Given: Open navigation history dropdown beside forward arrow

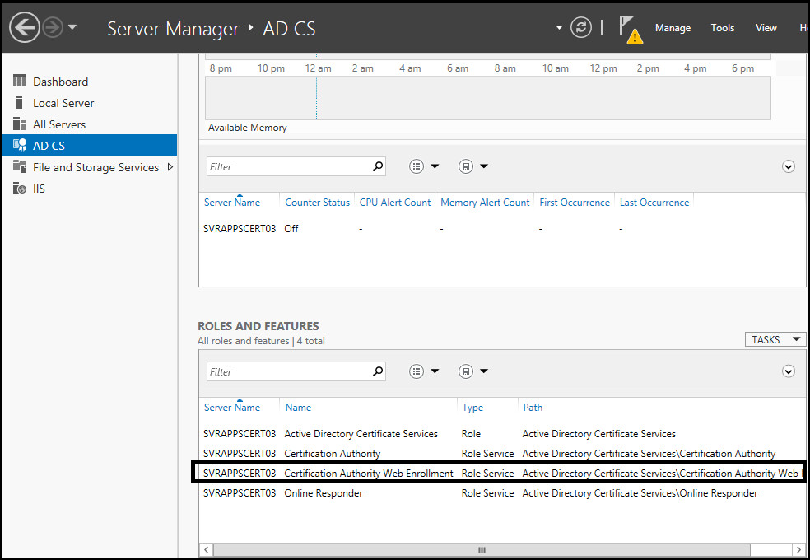Looking at the screenshot, I should (x=72, y=27).
